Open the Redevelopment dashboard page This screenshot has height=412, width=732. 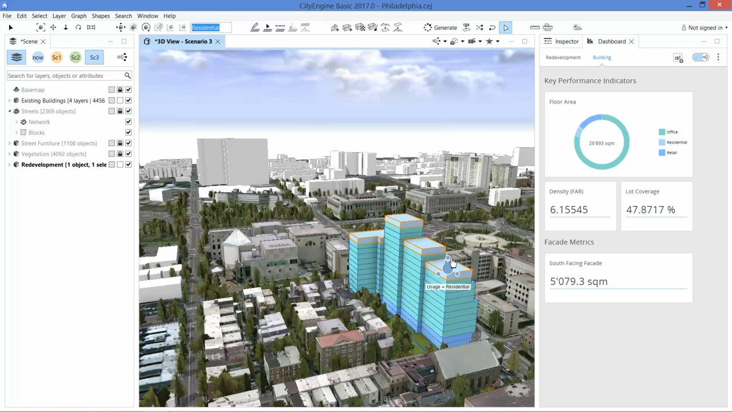(563, 57)
